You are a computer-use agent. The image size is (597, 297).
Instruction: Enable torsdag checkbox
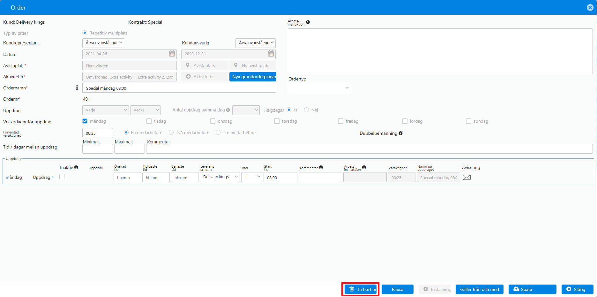(x=277, y=121)
